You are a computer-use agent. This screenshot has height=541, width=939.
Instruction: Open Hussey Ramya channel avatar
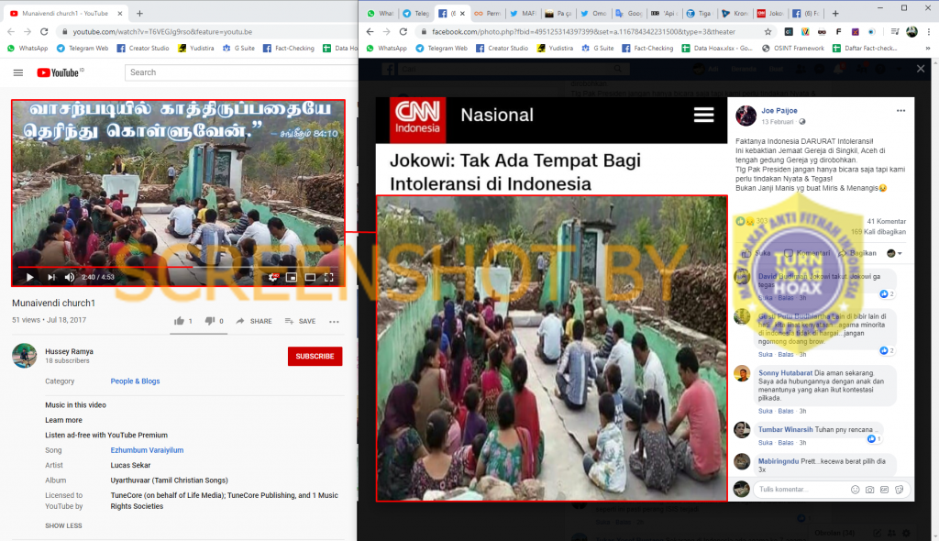pyautogui.click(x=25, y=355)
